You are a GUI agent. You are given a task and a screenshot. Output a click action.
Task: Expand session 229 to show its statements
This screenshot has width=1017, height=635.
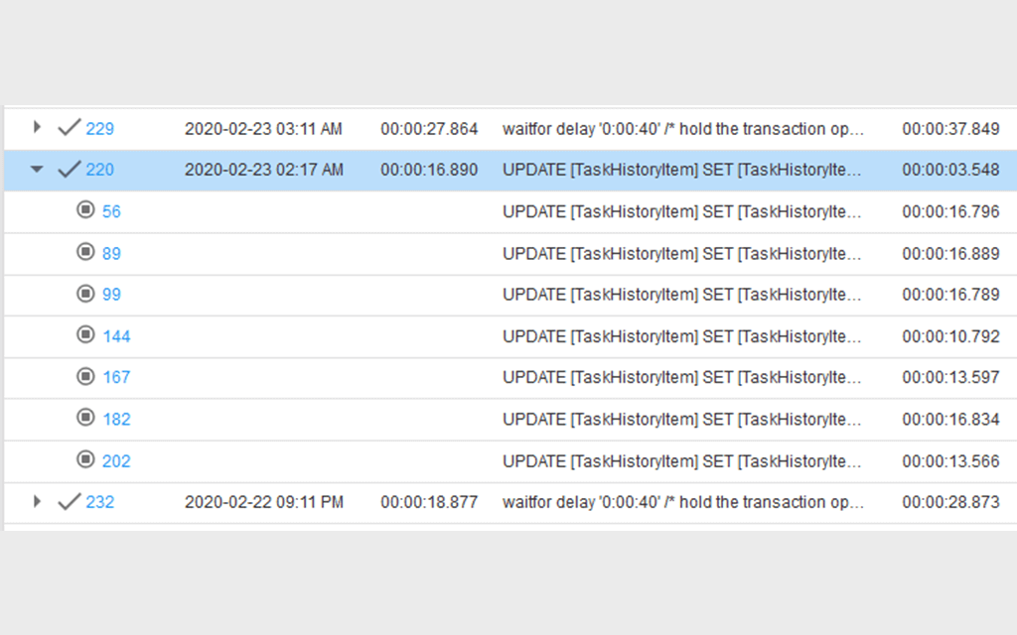point(37,128)
